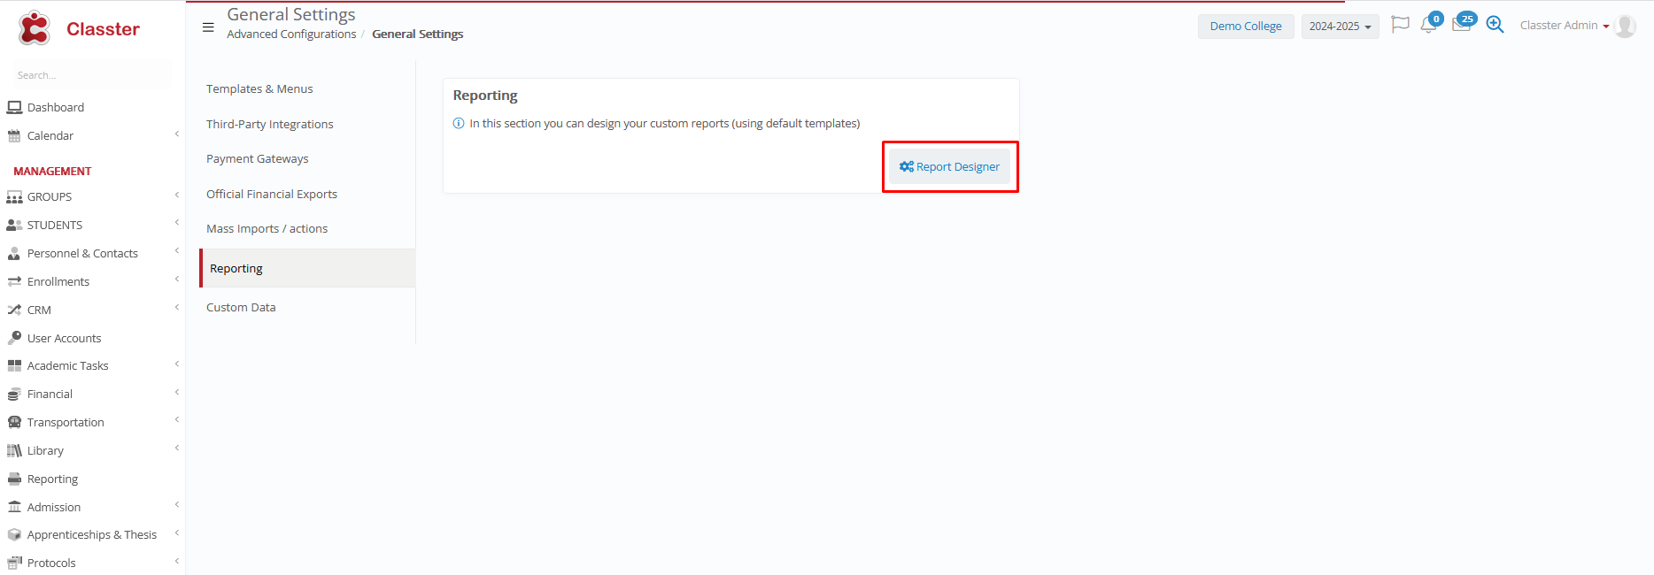Open the Classter Admin user dropdown
This screenshot has width=1654, height=575.
click(x=1564, y=26)
